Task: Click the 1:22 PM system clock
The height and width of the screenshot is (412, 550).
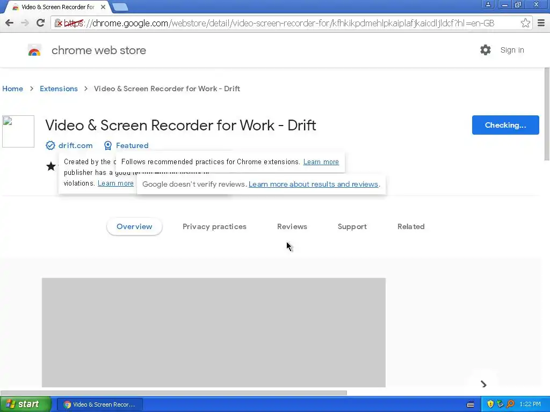Action: (530, 404)
